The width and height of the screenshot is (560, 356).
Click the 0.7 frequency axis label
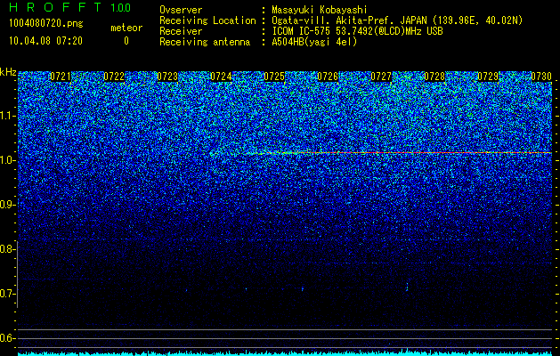7,294
